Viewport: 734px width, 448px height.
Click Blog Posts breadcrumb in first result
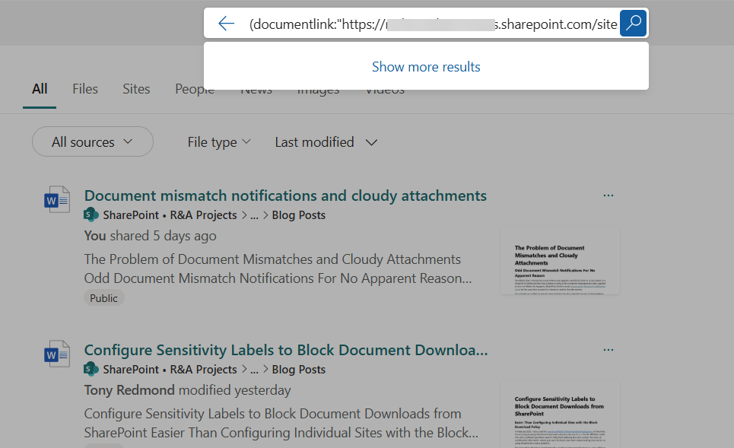(x=299, y=214)
